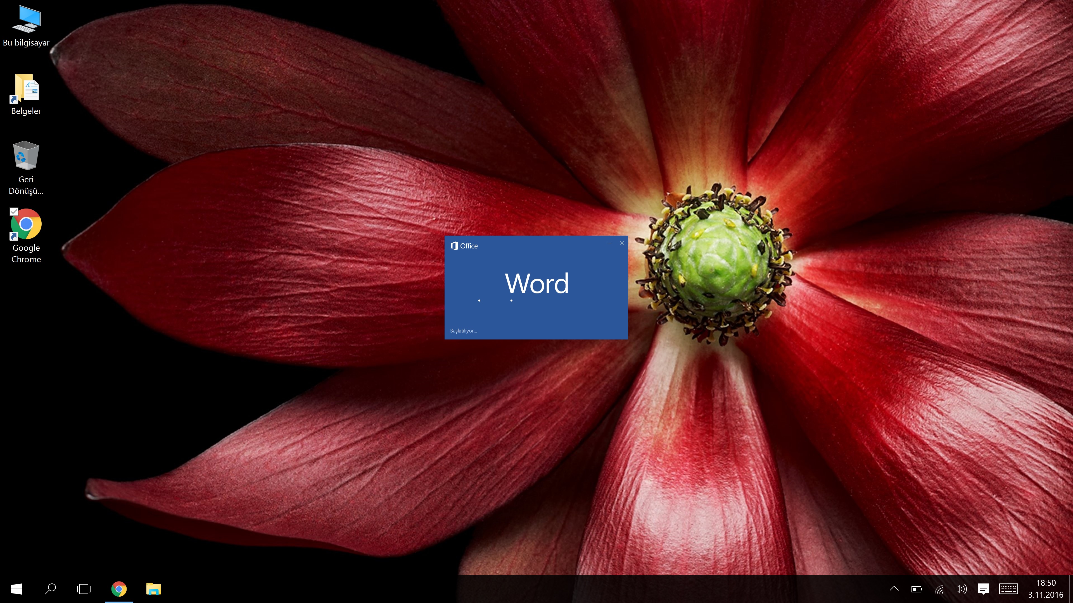
Task: Open Wi-Fi network settings in system tray
Action: (x=939, y=589)
